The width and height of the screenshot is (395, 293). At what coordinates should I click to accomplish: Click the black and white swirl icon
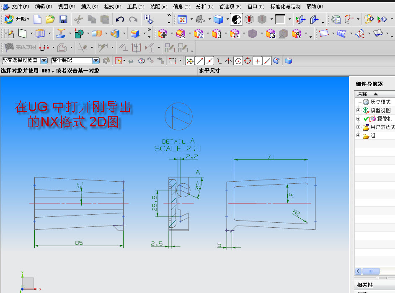tap(236, 19)
